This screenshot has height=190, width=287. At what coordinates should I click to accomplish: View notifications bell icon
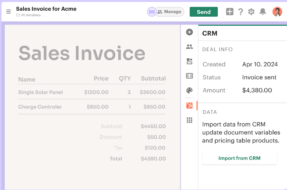[x=262, y=12]
